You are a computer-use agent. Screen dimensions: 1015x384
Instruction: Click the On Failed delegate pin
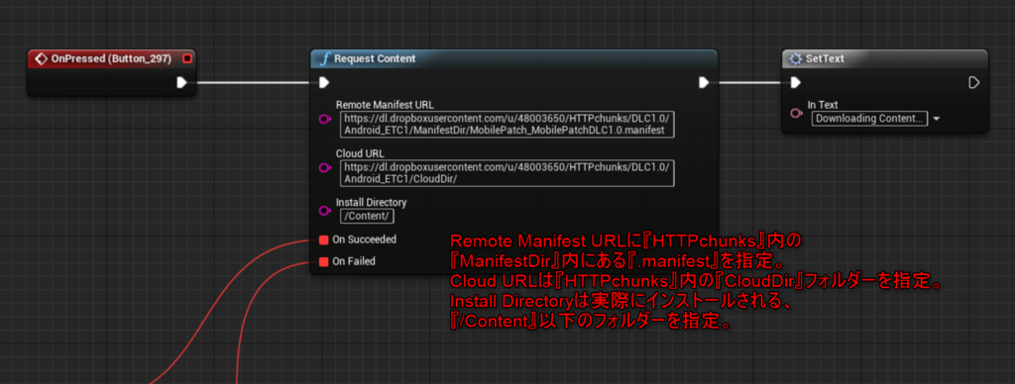coord(324,262)
